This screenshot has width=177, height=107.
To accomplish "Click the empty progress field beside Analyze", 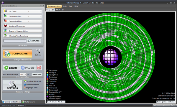I will tap(15, 41).
